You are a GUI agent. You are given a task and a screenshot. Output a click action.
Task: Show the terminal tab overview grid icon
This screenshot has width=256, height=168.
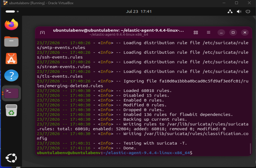[196, 33]
